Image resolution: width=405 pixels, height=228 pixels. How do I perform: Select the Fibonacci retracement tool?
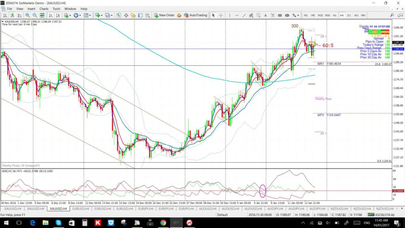tap(258, 15)
